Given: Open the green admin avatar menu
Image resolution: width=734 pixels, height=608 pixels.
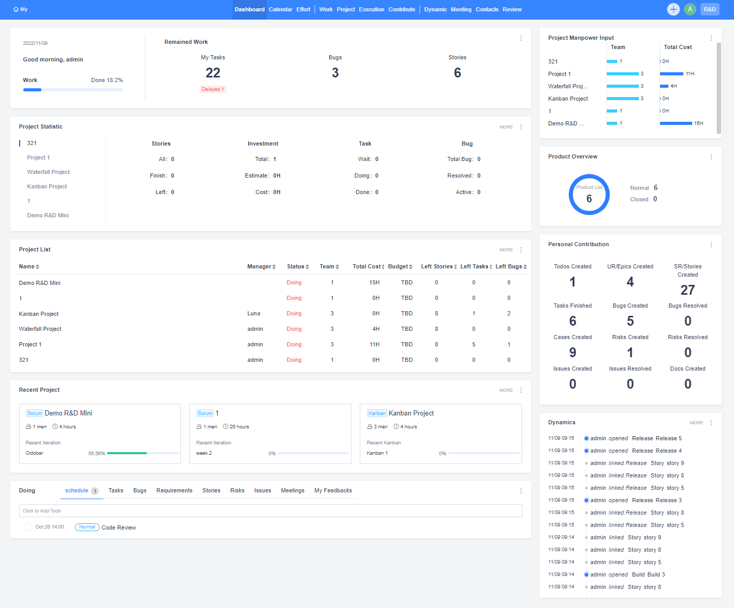Looking at the screenshot, I should (x=690, y=9).
